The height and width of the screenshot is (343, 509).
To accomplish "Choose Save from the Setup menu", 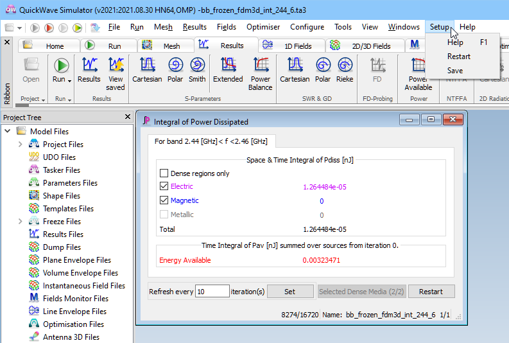I will click(x=455, y=71).
